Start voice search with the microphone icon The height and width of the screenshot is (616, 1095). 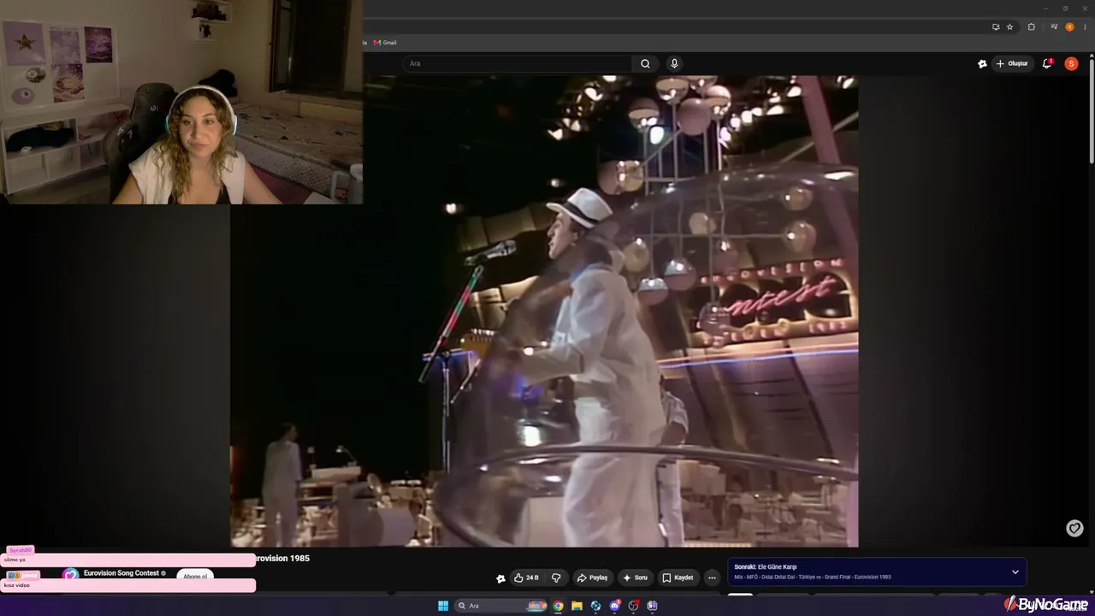pos(674,63)
